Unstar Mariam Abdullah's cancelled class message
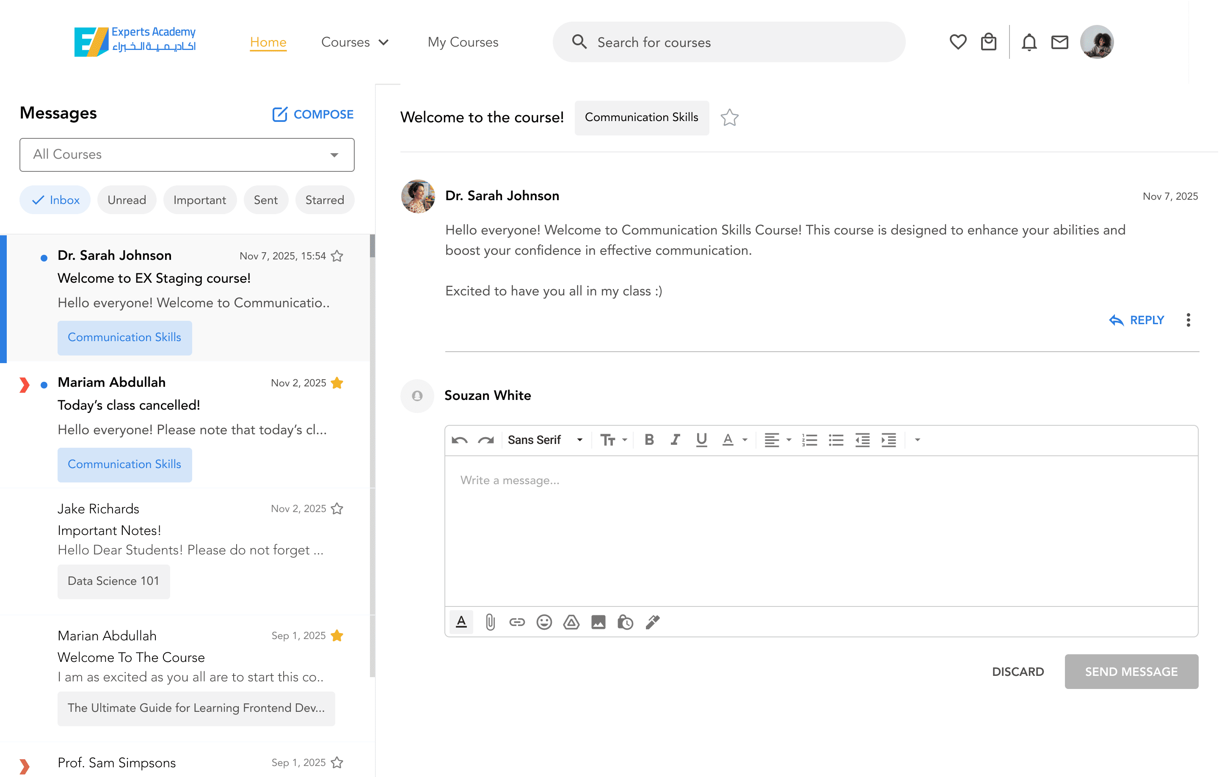The image size is (1219, 777). tap(337, 383)
